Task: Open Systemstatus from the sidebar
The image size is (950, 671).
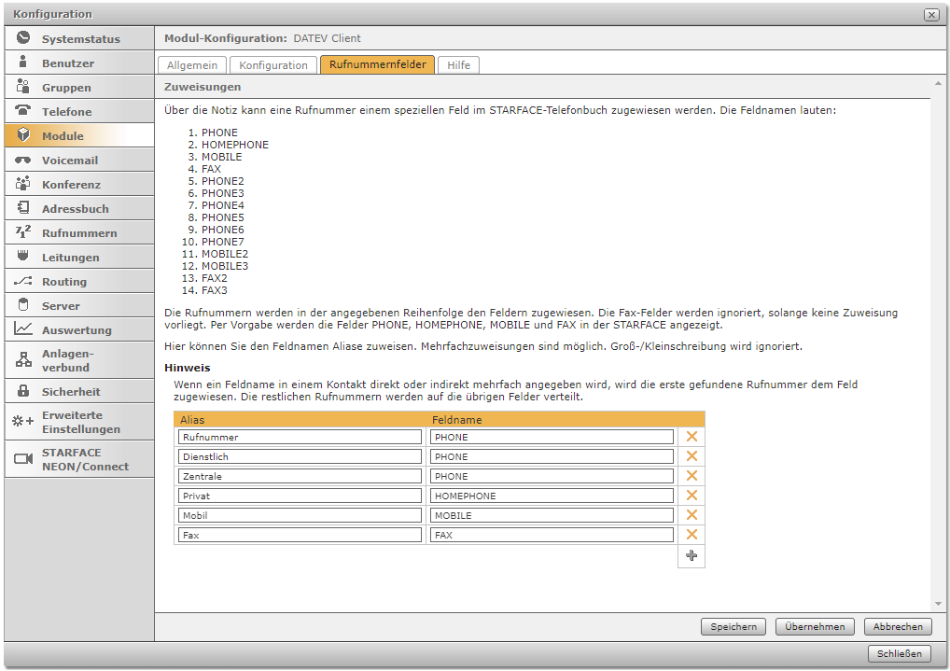Action: pyautogui.click(x=79, y=39)
